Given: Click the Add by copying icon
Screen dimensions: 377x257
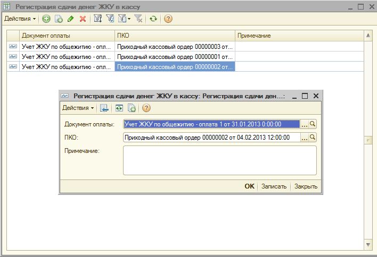Looking at the screenshot, I should pos(59,19).
